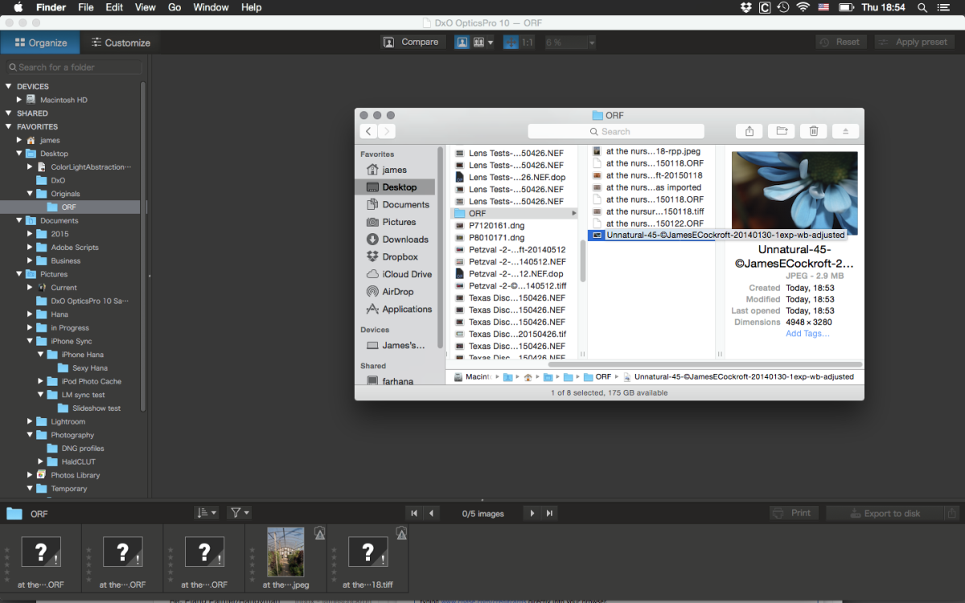Click the Compare button in toolbar

[x=412, y=42]
